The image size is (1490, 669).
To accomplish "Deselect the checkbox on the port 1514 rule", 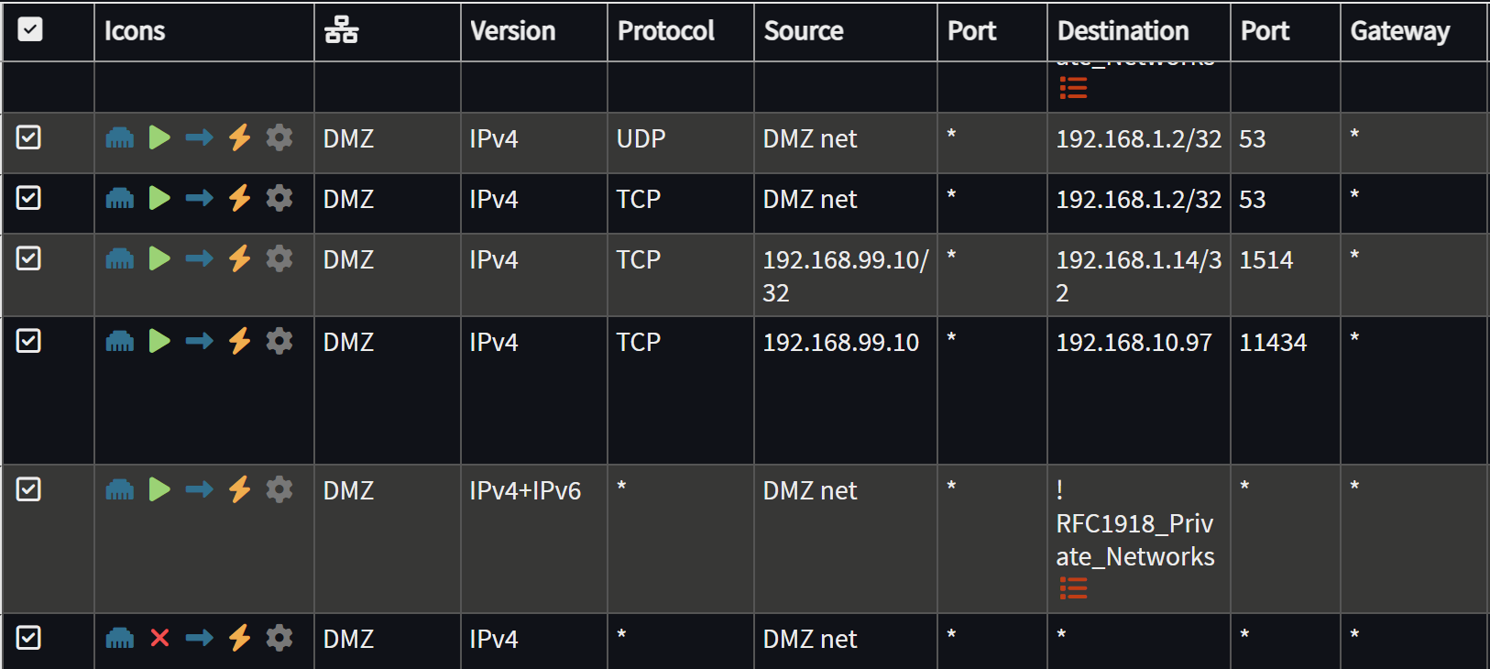I will 28,258.
